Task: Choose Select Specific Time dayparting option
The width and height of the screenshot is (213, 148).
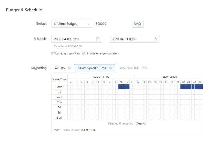Action: click(92, 68)
